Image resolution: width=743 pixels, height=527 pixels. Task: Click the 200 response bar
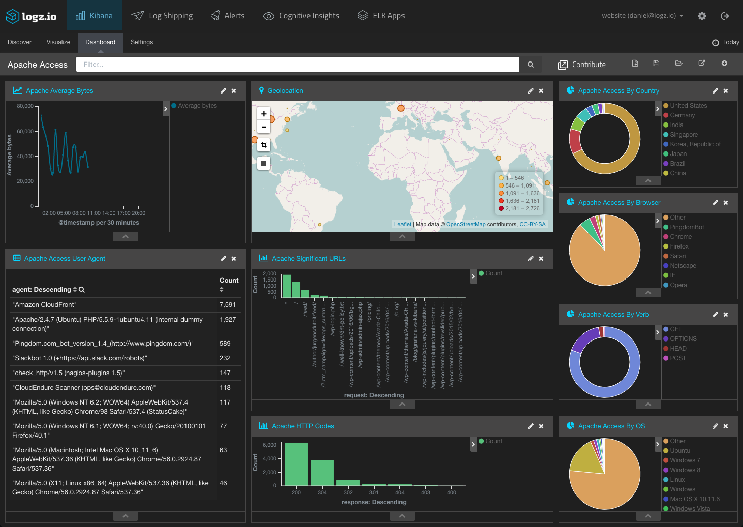click(x=296, y=464)
